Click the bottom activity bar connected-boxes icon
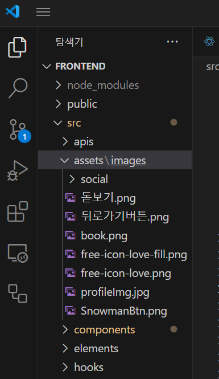This screenshot has width=219, height=379. tap(18, 294)
